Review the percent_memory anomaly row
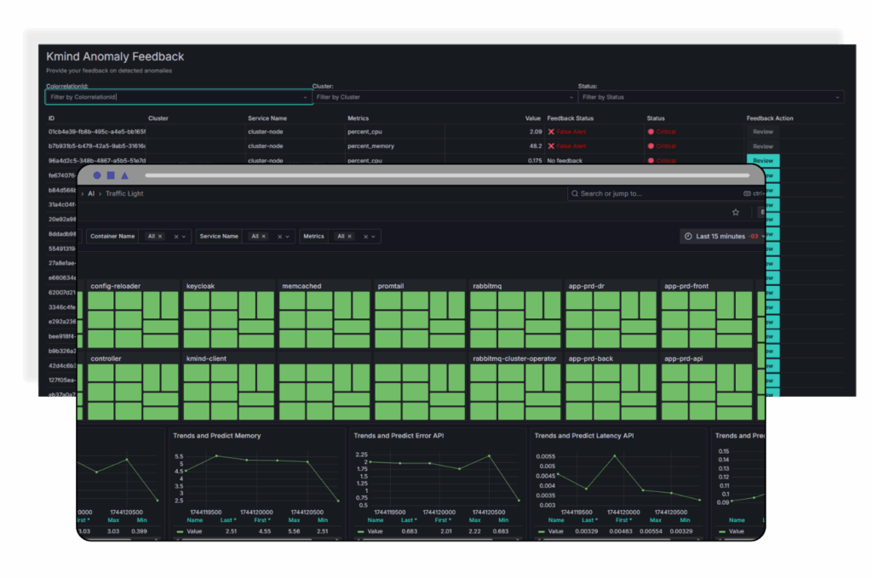 (x=763, y=146)
